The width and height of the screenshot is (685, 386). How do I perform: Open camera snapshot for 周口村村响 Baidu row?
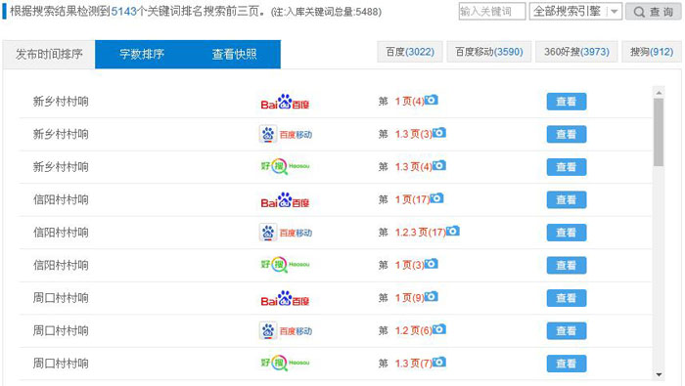point(432,297)
